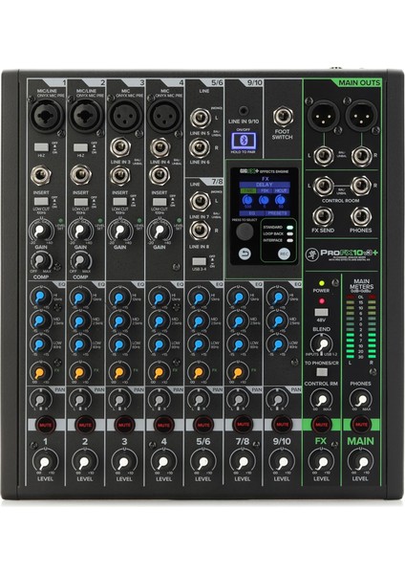405x574 pixels.
Task: Select the HICUT parameter tab on the display
Action: click(281, 190)
